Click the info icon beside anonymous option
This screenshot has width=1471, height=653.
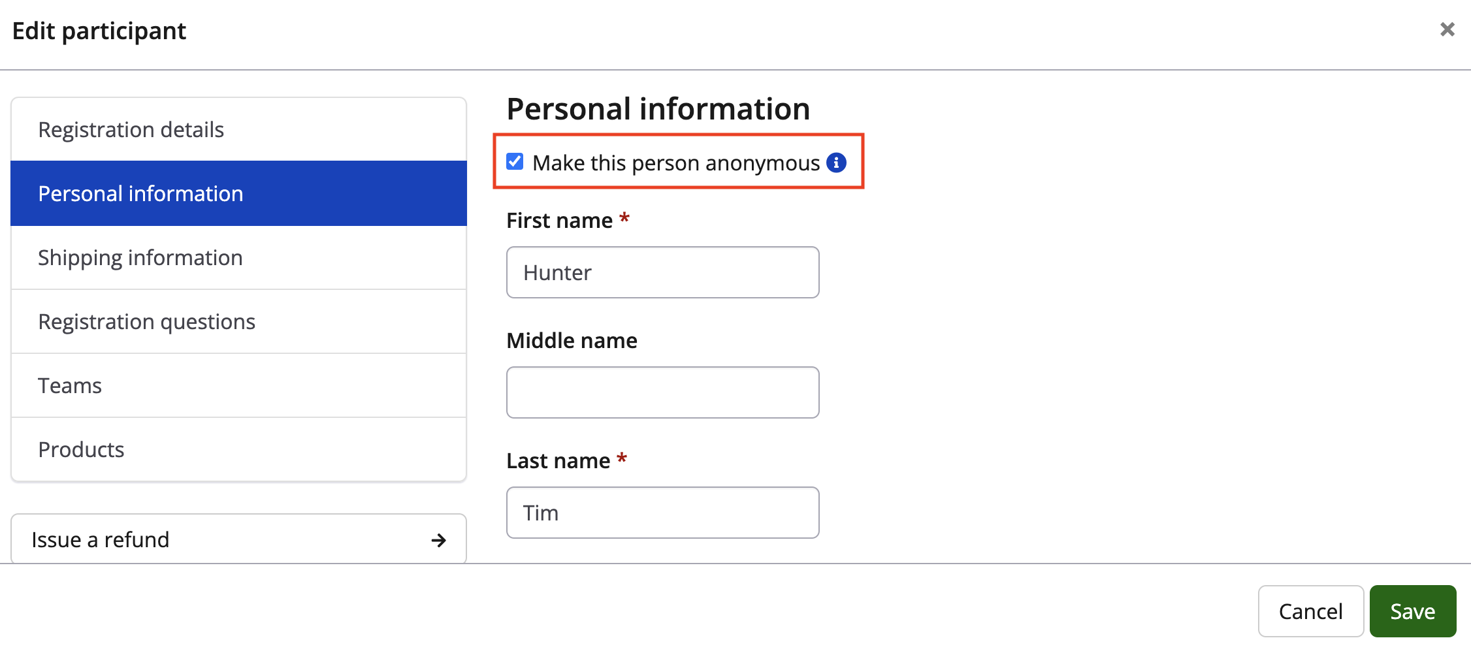point(836,163)
